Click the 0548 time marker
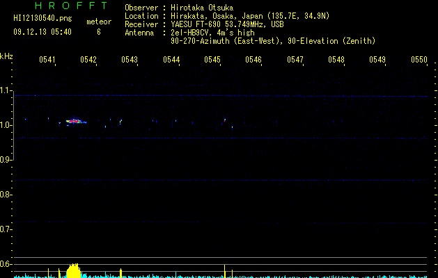This screenshot has width=438, height=278. [336, 60]
